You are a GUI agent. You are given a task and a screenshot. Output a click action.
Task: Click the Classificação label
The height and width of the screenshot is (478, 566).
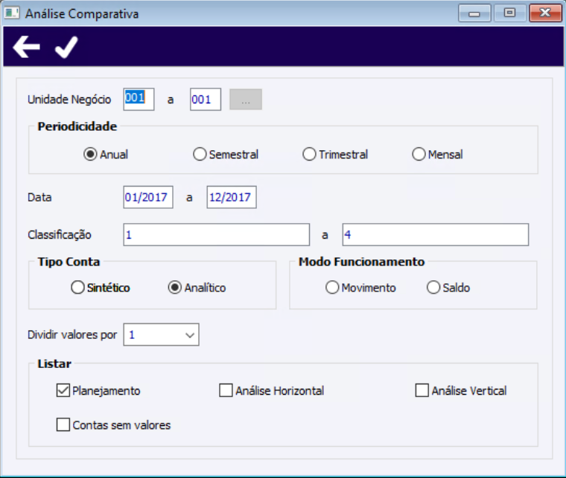[x=60, y=235]
